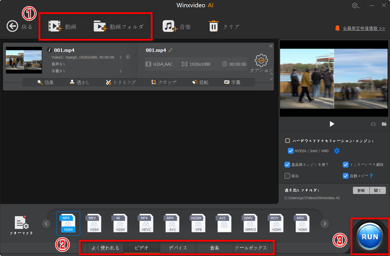Switch to the デバイス tab
Screen dimensions: 390x256
pos(178,248)
